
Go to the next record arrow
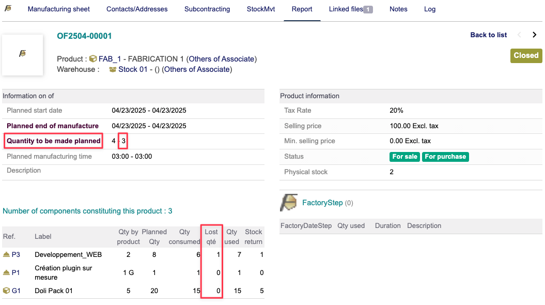[x=535, y=35]
